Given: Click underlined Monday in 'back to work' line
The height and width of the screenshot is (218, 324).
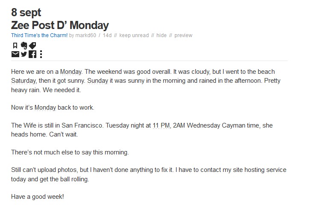Looking at the screenshot, I should 45,108.
